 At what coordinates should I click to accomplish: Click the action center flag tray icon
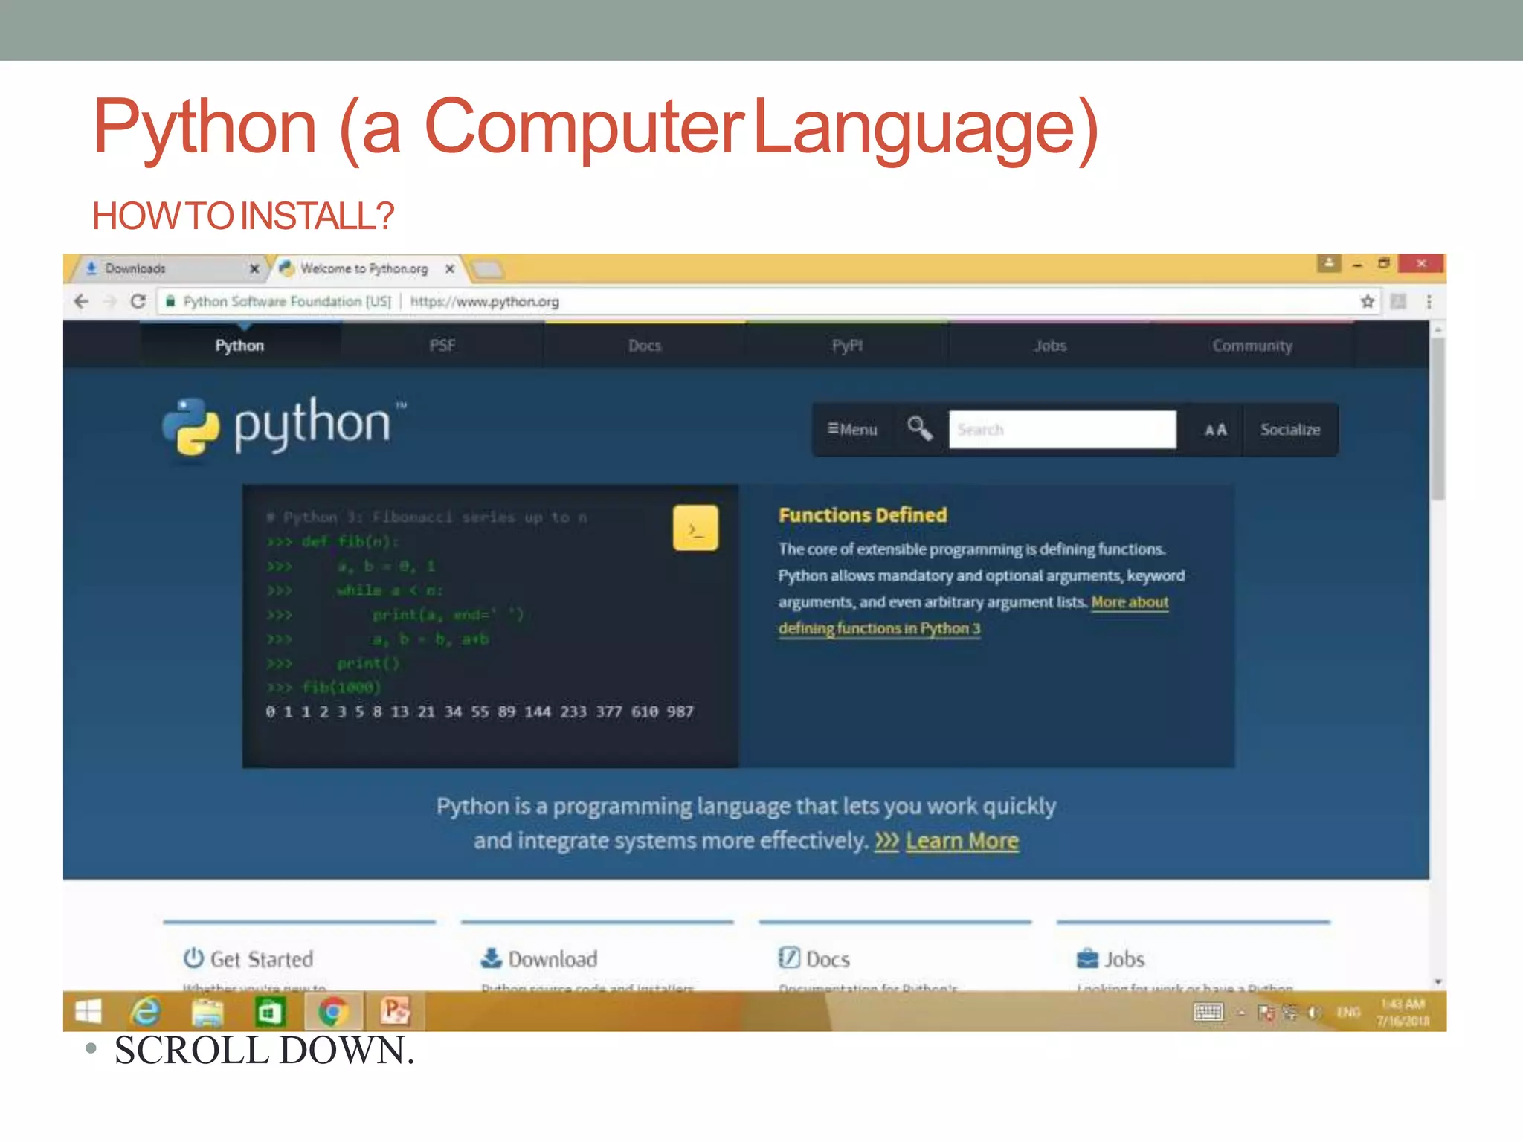1266,1013
